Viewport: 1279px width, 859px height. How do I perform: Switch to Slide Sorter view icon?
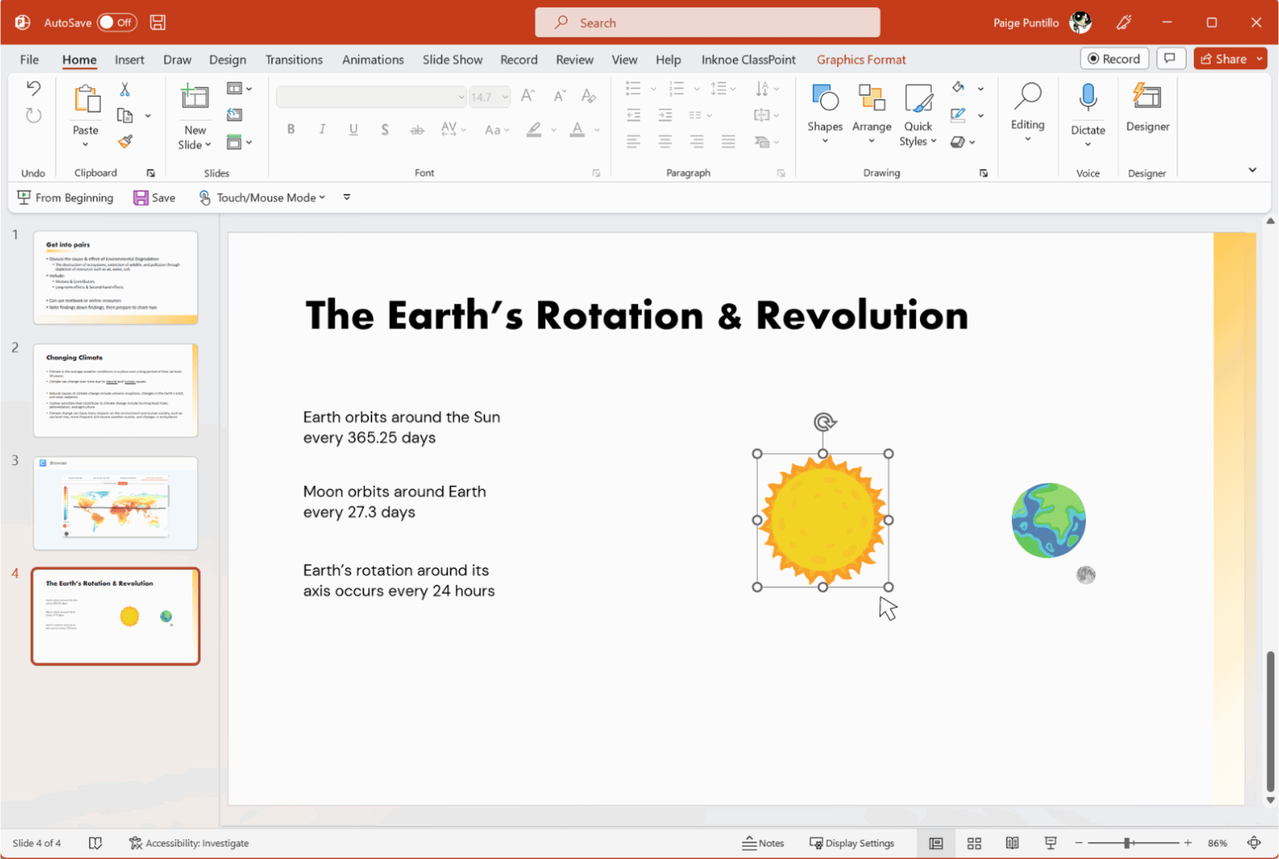pos(974,843)
